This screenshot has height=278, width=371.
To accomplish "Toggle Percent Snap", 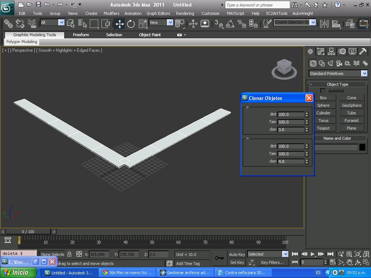I will click(242, 24).
